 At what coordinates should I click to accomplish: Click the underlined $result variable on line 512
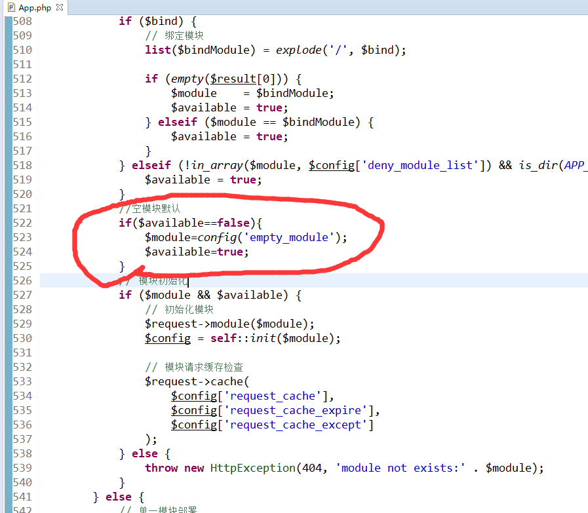click(x=233, y=79)
